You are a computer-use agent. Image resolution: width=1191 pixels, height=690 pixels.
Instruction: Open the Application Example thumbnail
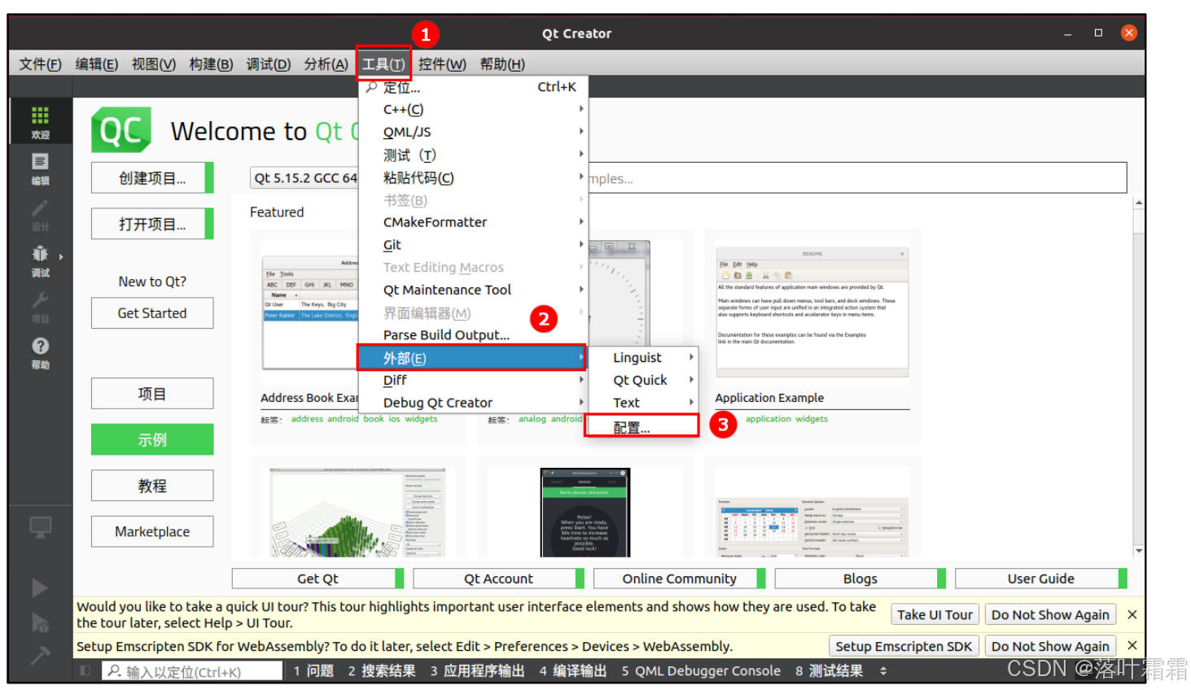click(812, 312)
